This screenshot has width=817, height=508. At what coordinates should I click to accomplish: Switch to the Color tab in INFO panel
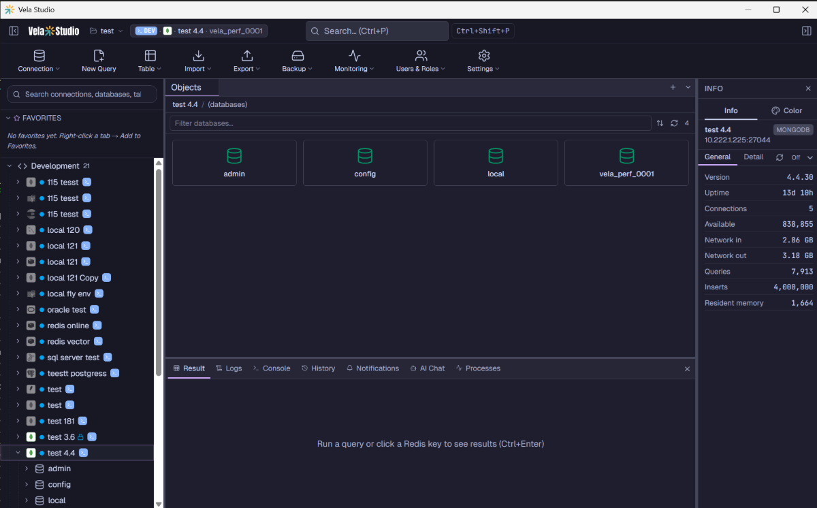point(786,110)
